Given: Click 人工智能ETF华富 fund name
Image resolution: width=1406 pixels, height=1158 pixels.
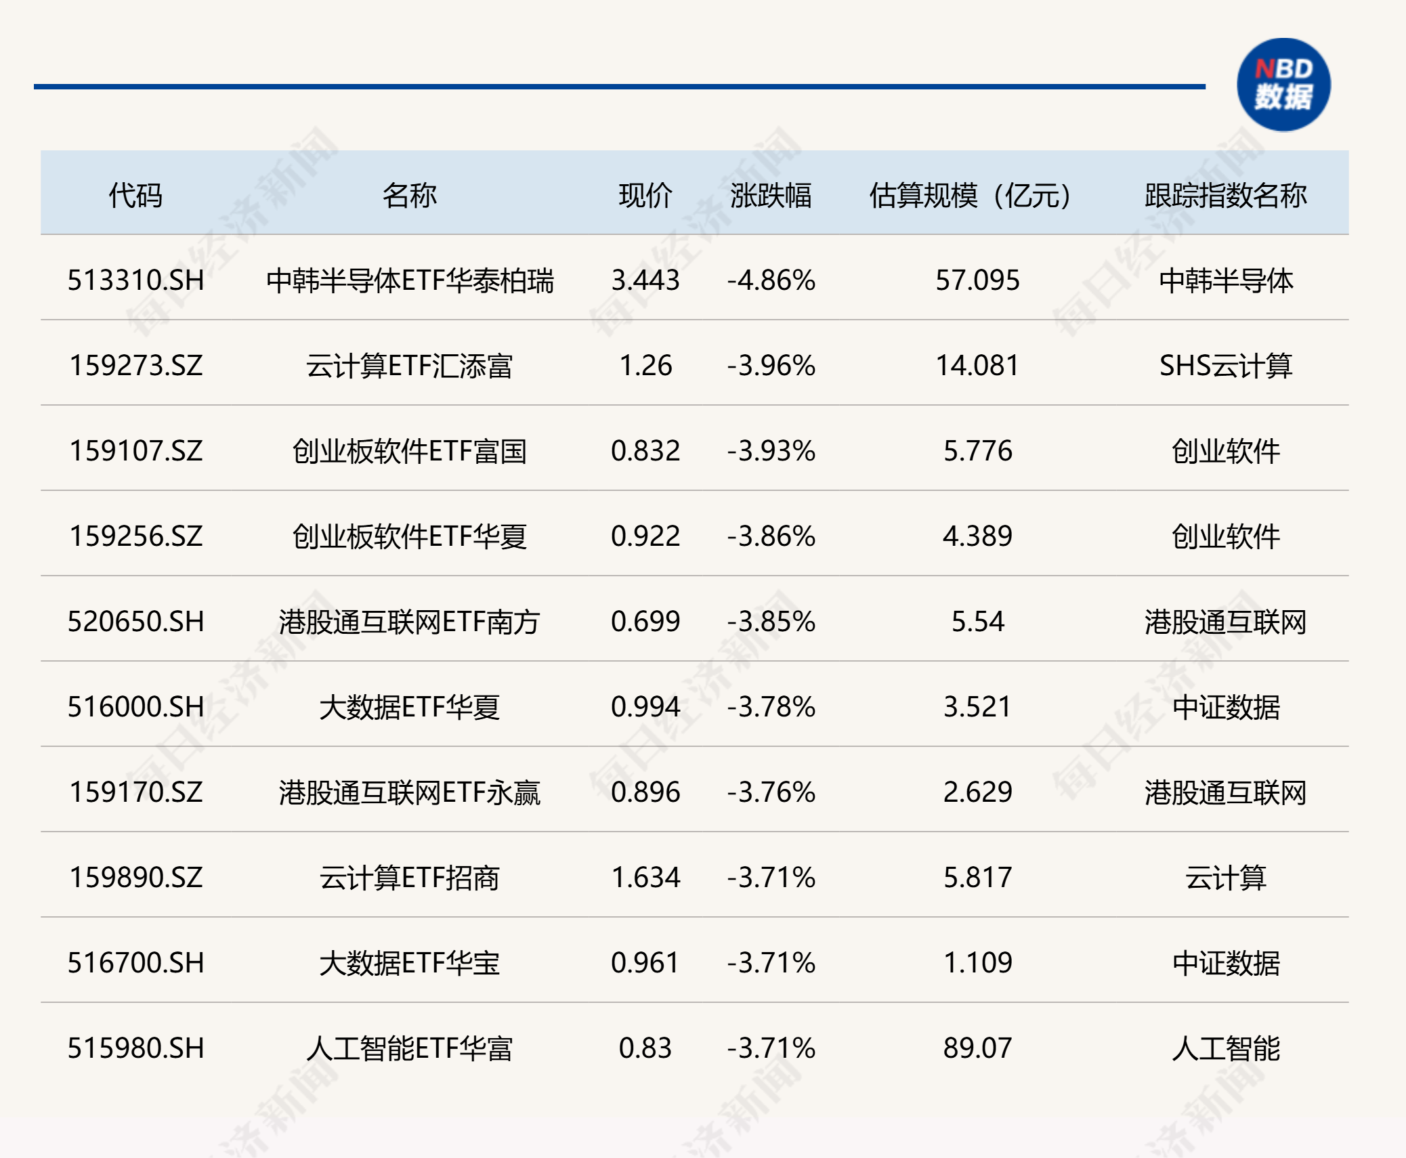Looking at the screenshot, I should [x=409, y=1048].
